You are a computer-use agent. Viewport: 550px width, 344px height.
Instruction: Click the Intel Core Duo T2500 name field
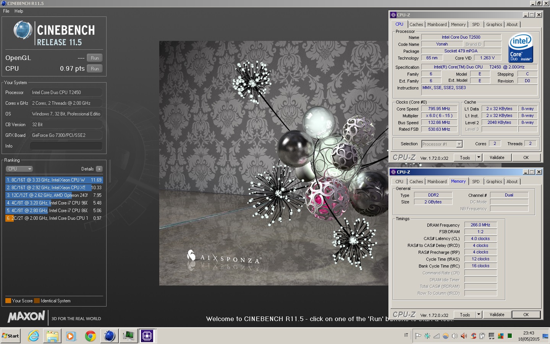click(x=461, y=37)
